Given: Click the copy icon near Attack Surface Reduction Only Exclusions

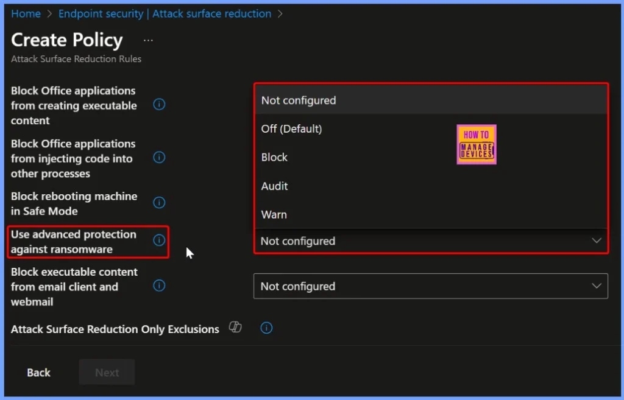Looking at the screenshot, I should coord(235,327).
